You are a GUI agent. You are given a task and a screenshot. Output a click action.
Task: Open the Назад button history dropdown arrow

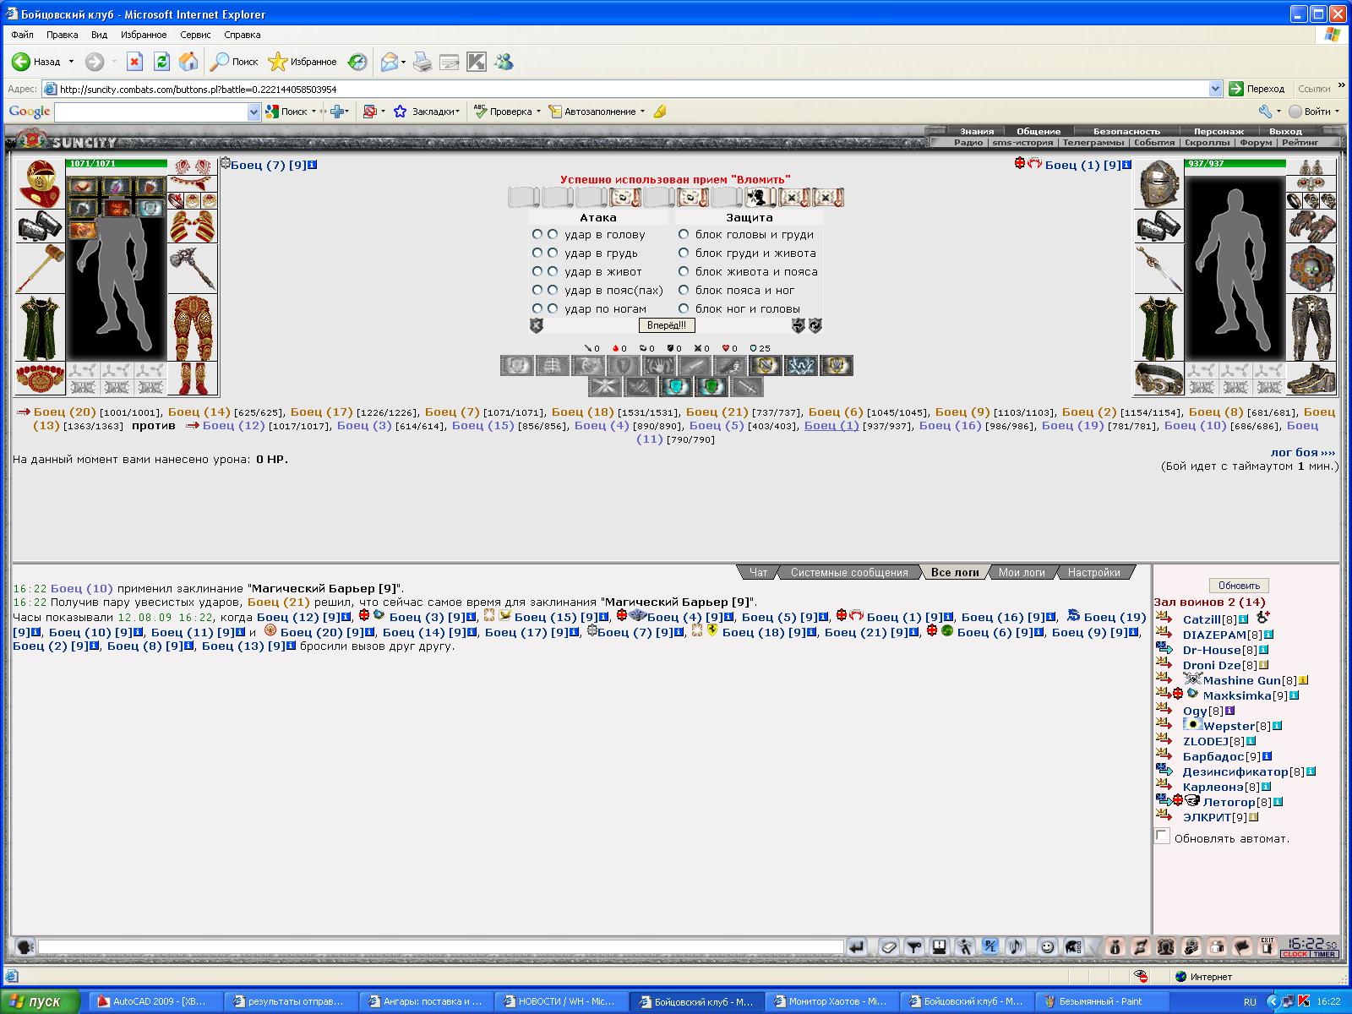pyautogui.click(x=71, y=62)
